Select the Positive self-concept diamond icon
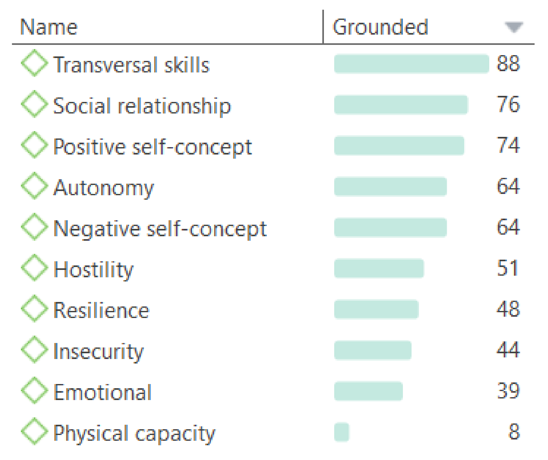 tap(34, 145)
